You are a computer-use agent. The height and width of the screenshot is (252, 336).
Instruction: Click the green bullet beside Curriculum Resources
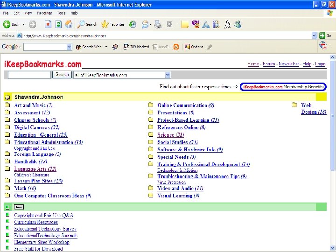click(7, 221)
